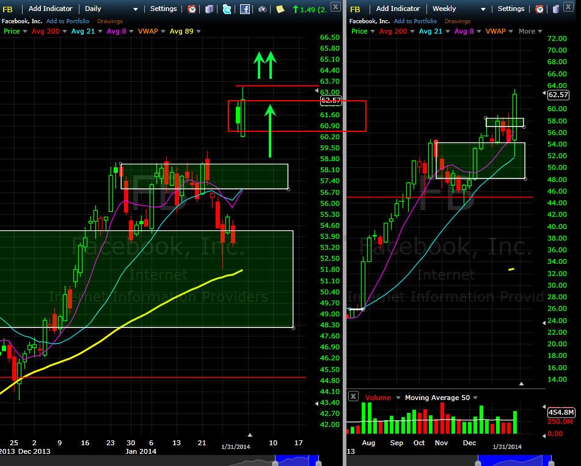The width and height of the screenshot is (581, 466).
Task: Take chart snapshot with camera icon
Action: coord(262,9)
